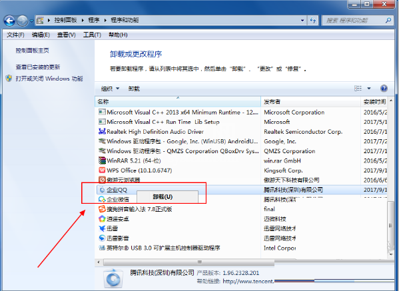Click the 迅雷 bird icon

coord(102,228)
